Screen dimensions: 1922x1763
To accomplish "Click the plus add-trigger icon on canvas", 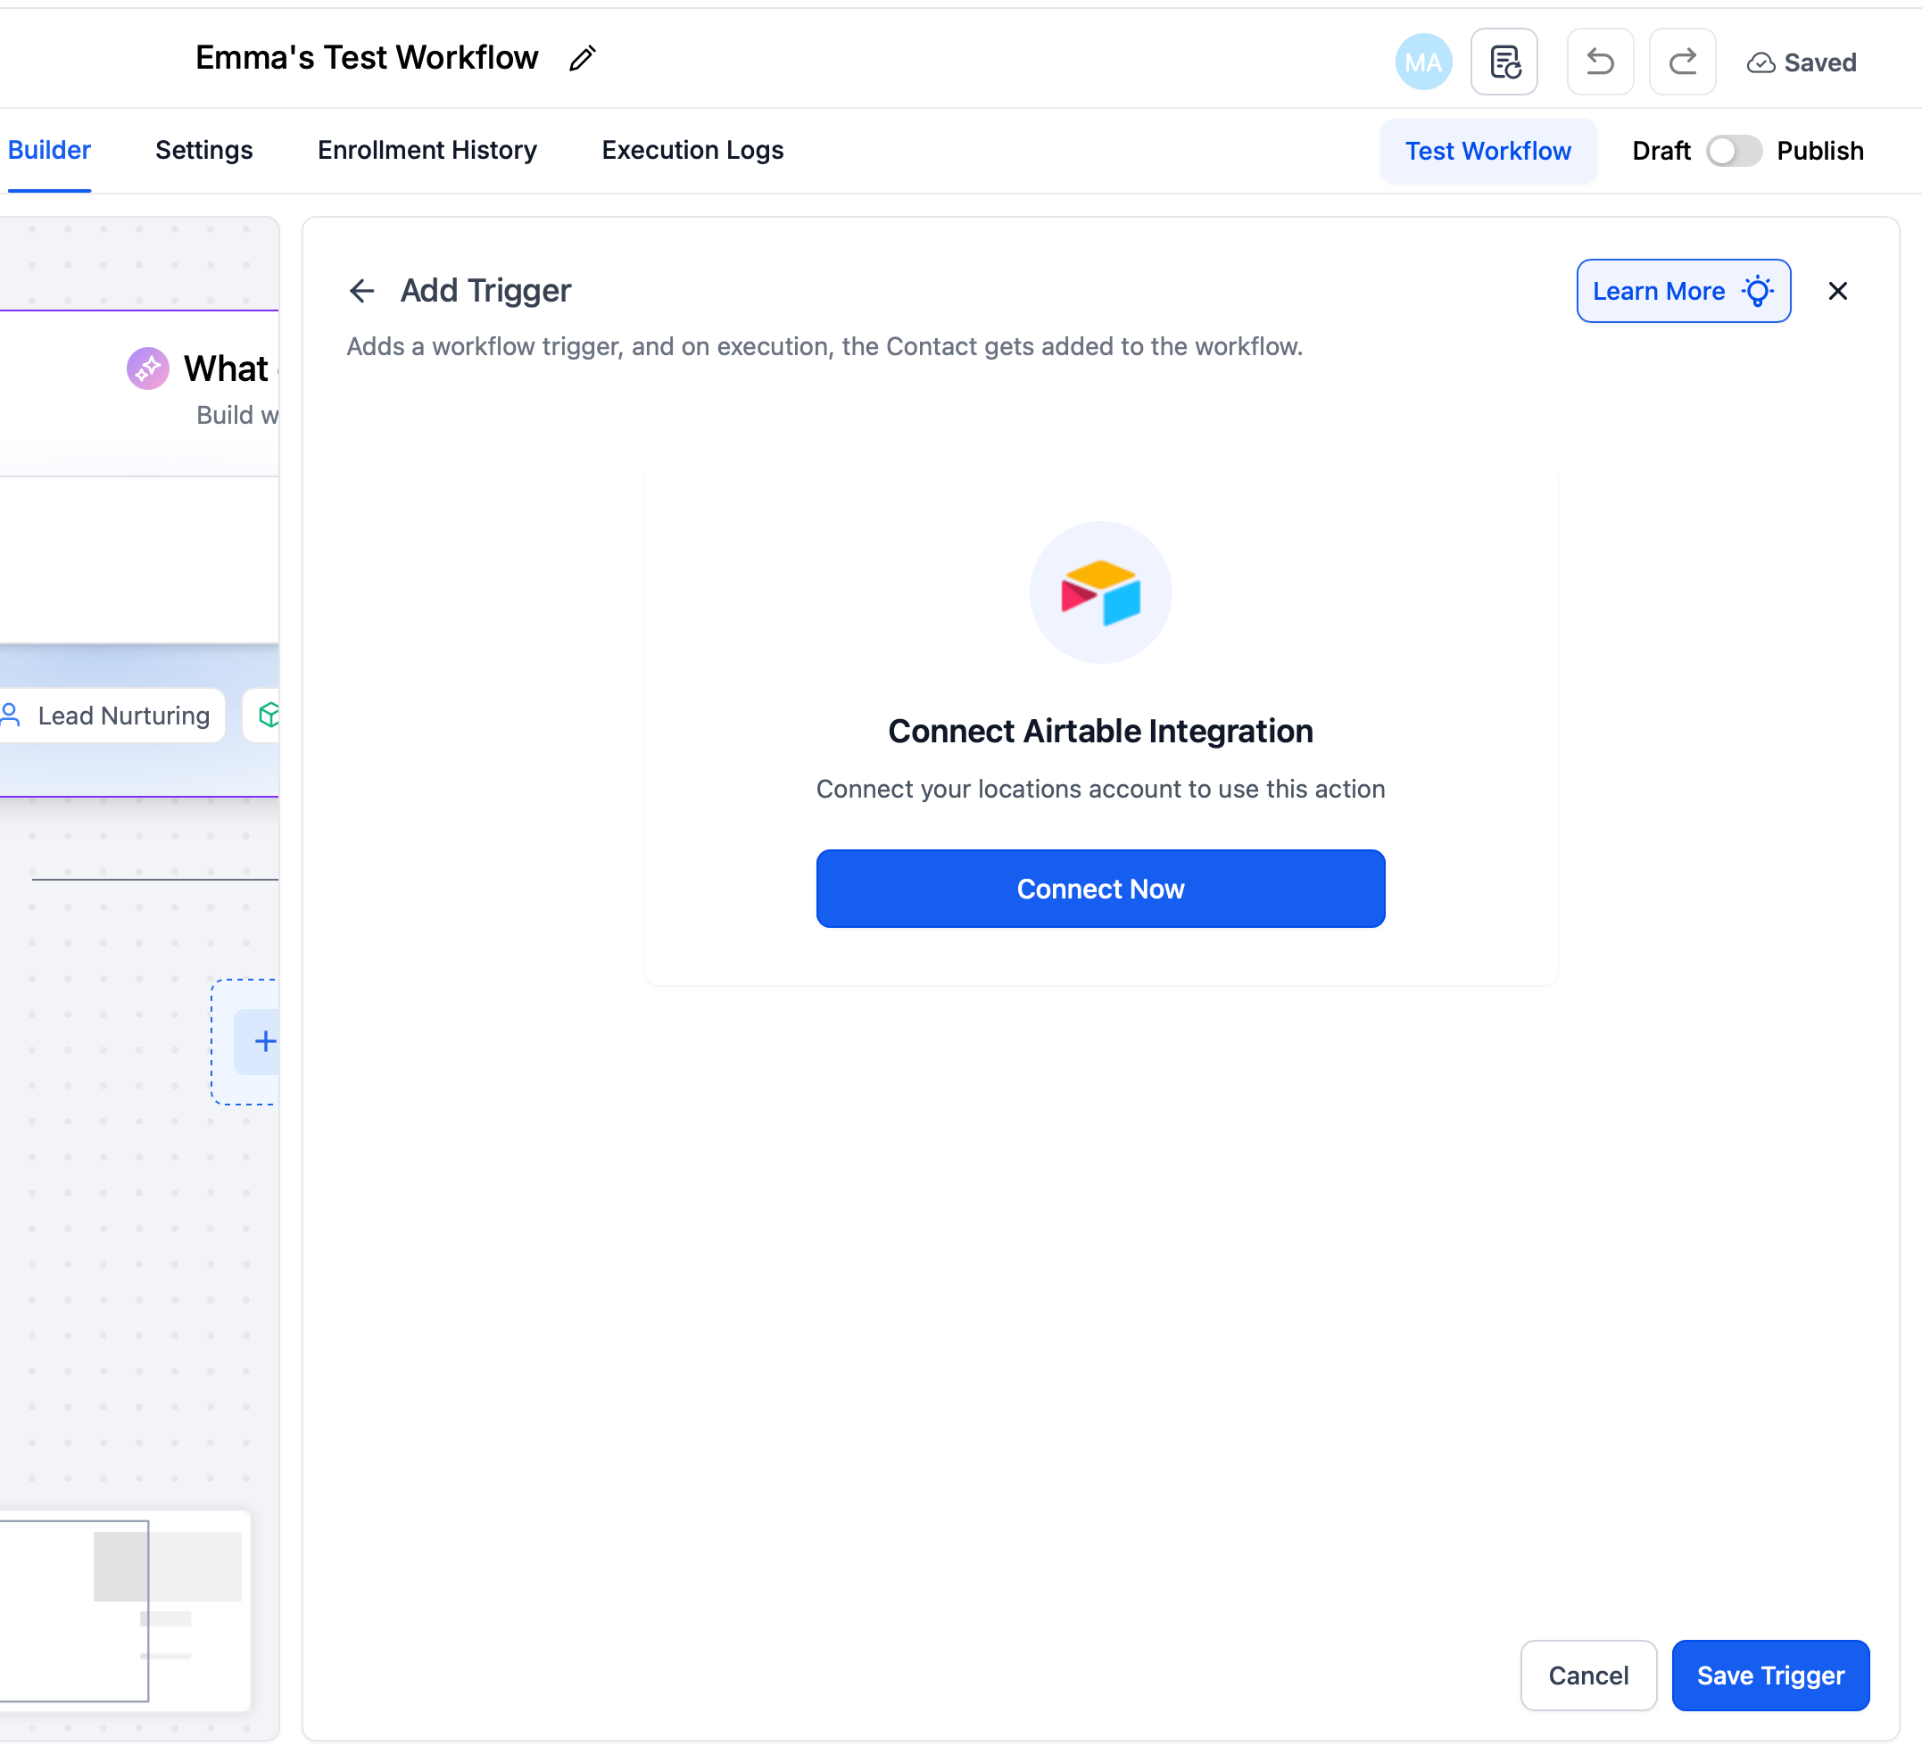I will [x=264, y=1041].
